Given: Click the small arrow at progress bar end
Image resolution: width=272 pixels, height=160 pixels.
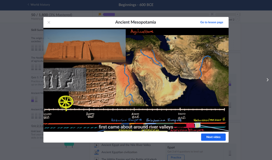Looking at the screenshot, I should (x=237, y=14).
